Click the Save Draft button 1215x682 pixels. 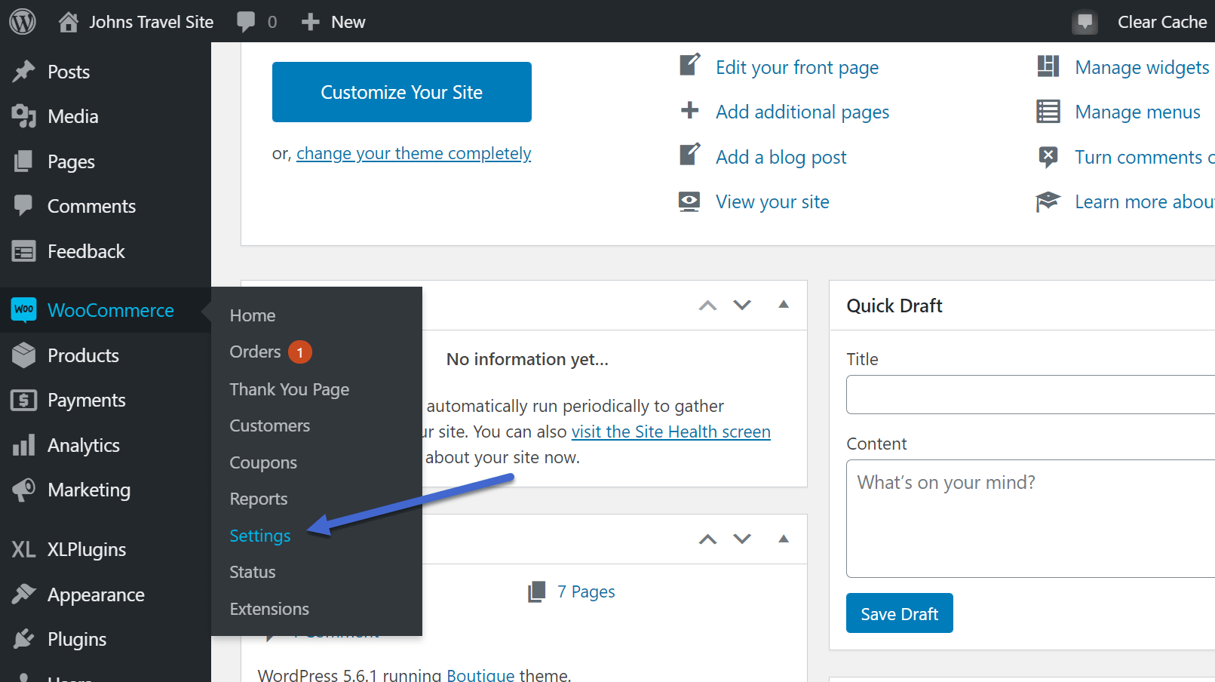tap(900, 613)
